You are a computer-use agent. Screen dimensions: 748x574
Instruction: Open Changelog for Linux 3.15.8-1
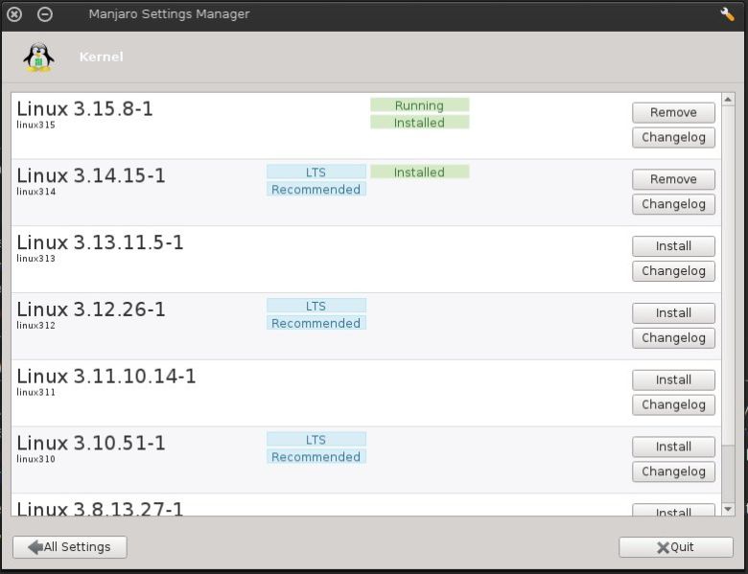(673, 137)
